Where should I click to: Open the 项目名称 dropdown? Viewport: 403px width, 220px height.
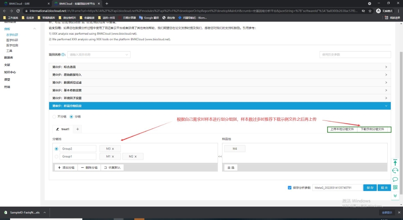tap(99, 54)
